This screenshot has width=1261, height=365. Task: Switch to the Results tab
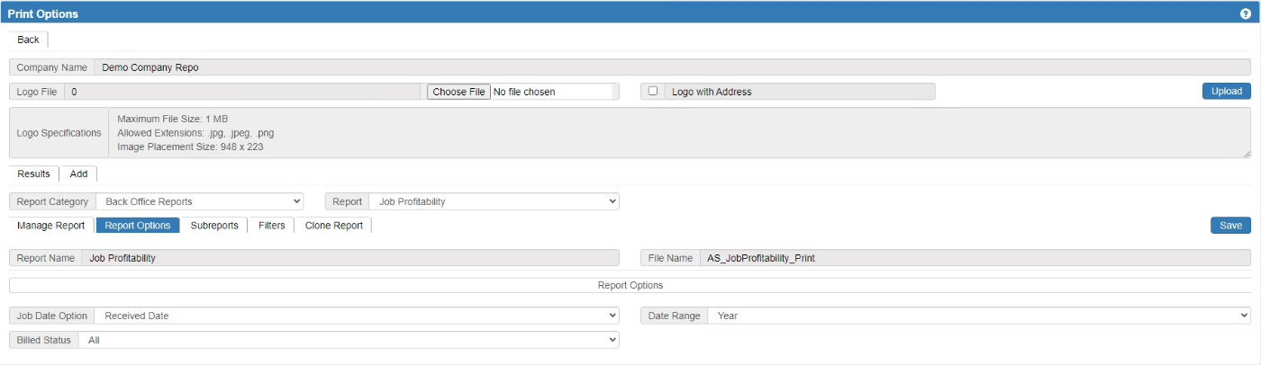pyautogui.click(x=34, y=174)
